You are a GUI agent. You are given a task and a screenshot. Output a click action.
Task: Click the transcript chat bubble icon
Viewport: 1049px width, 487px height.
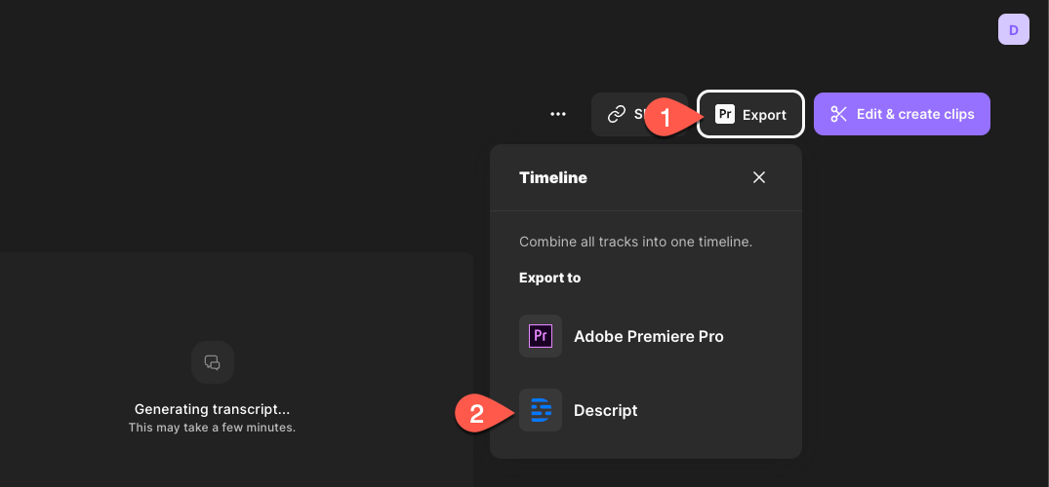coord(212,362)
